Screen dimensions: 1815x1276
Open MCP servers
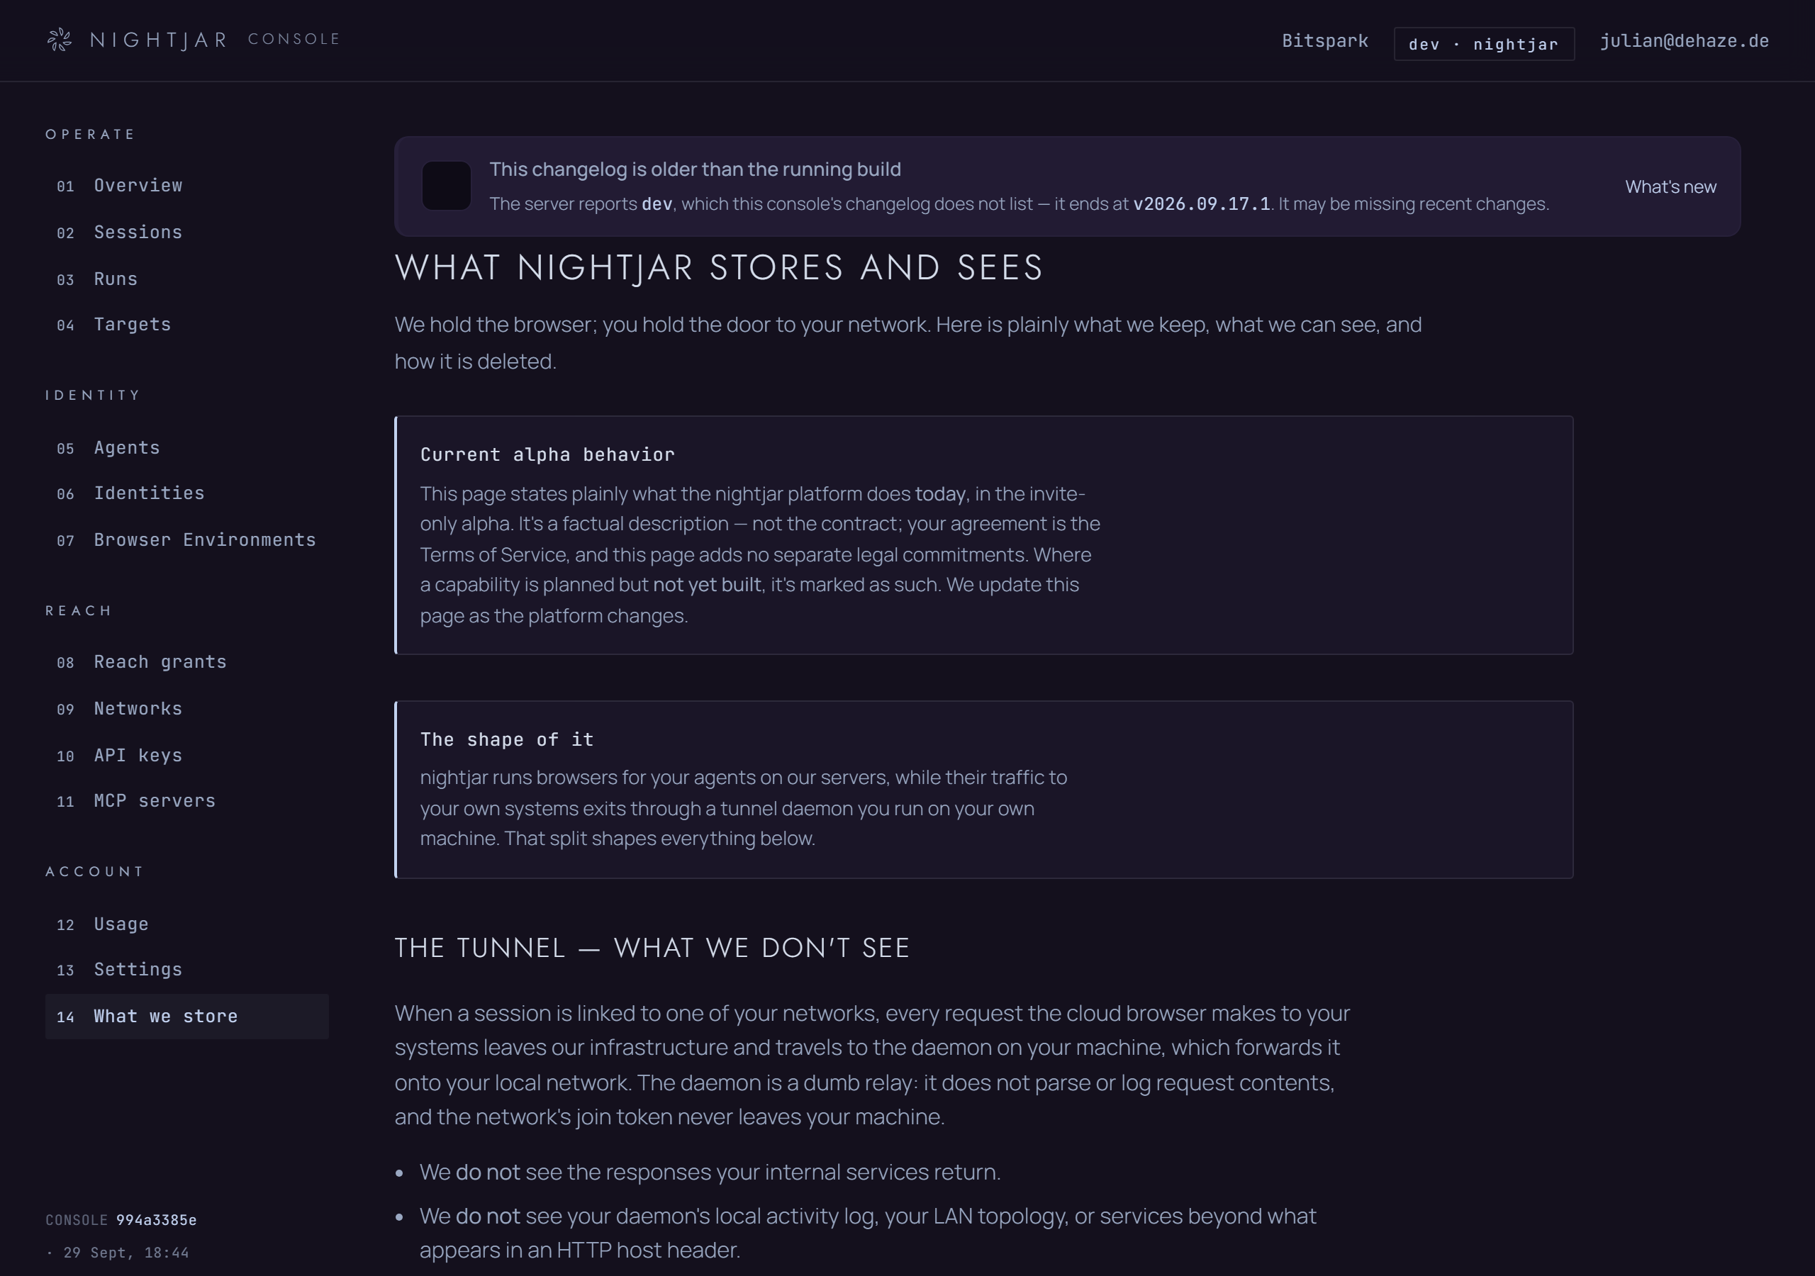point(186,801)
